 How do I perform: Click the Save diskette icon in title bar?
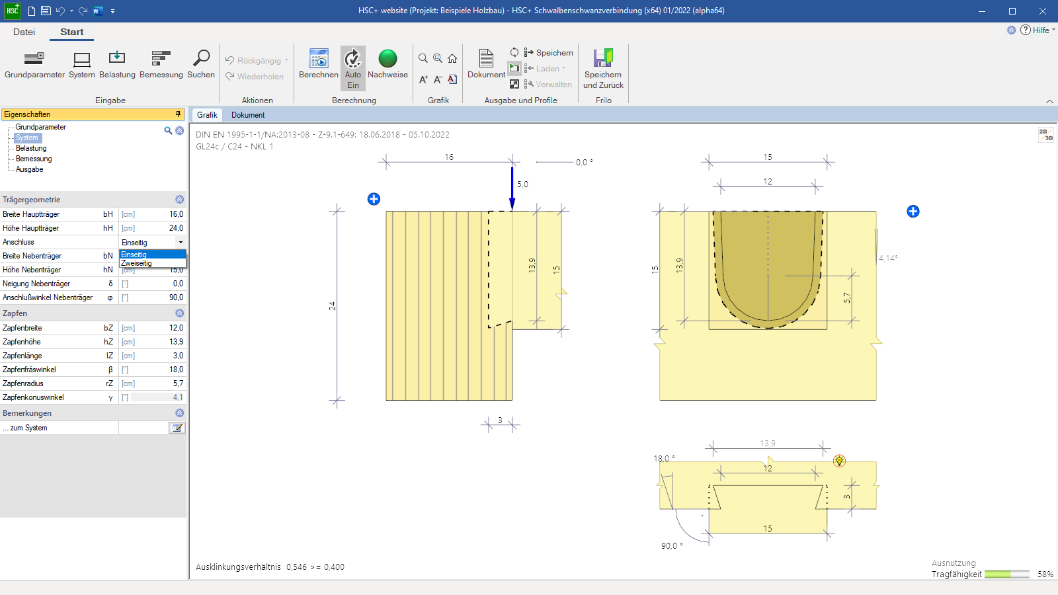(46, 11)
